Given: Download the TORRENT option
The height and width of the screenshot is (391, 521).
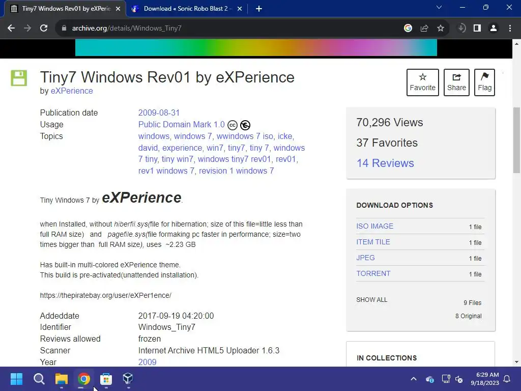Looking at the screenshot, I should tap(373, 273).
